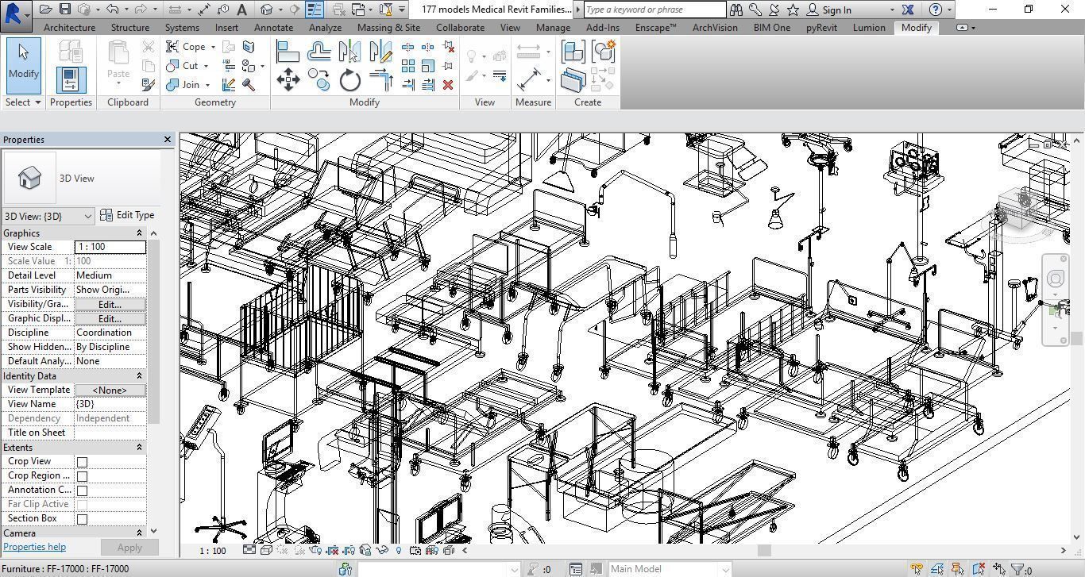
Task: Click the View Scale value field
Action: pyautogui.click(x=110, y=246)
